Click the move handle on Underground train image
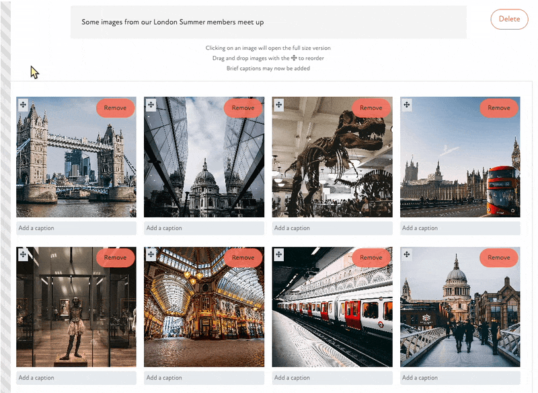Viewport: 538px width, 393px height. (x=278, y=254)
